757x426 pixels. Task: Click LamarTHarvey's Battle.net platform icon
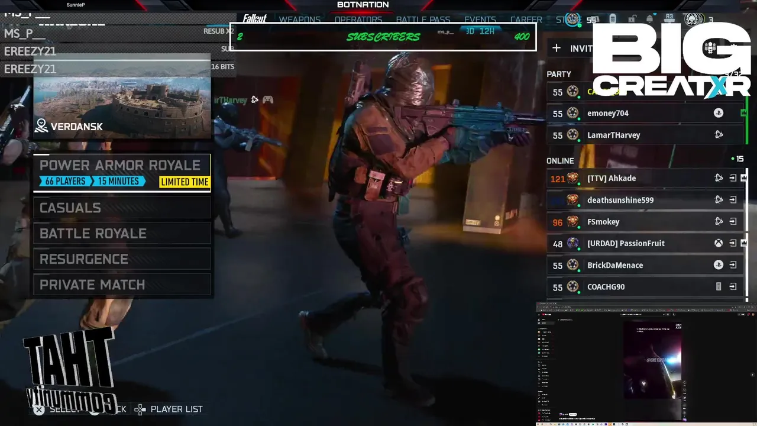[x=719, y=135]
